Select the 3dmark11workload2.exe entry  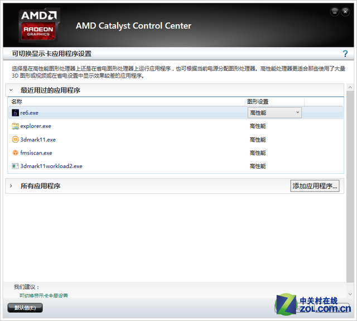tap(51, 166)
